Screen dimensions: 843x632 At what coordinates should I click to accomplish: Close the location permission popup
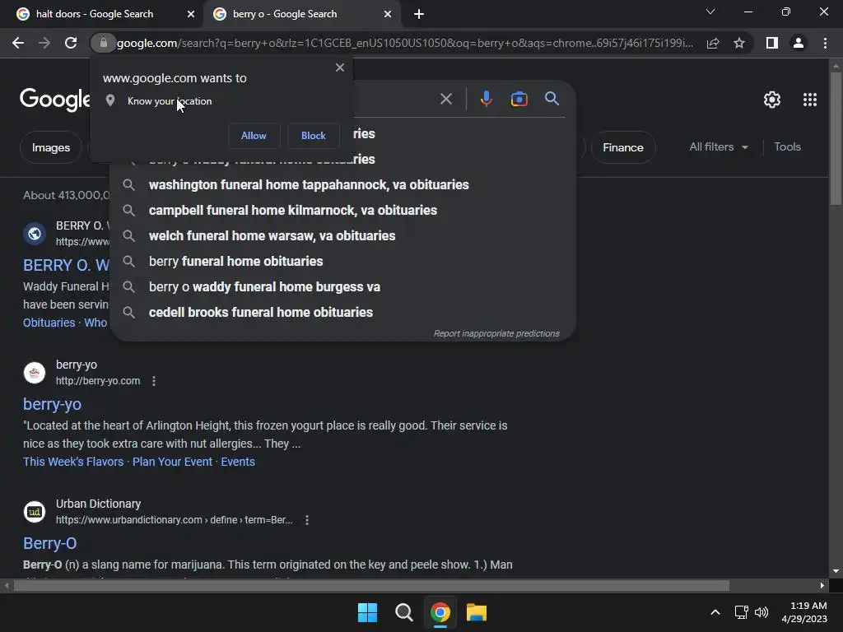pos(340,67)
